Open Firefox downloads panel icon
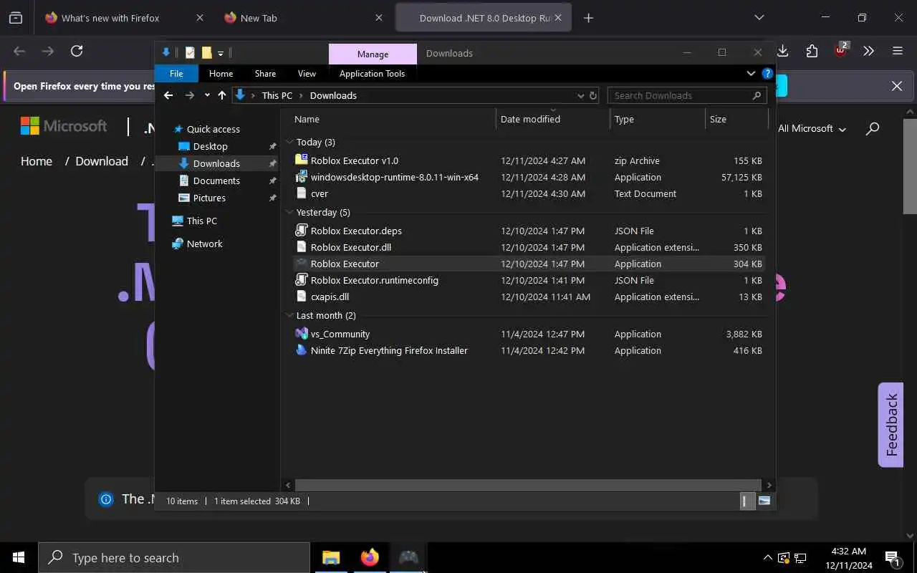The width and height of the screenshot is (917, 573). point(783,51)
